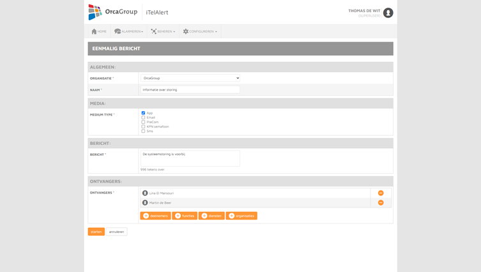The height and width of the screenshot is (272, 481).
Task: Uncheck the App medium type
Action: click(143, 113)
